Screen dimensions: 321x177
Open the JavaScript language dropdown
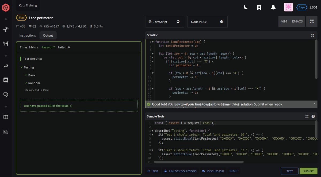click(165, 22)
